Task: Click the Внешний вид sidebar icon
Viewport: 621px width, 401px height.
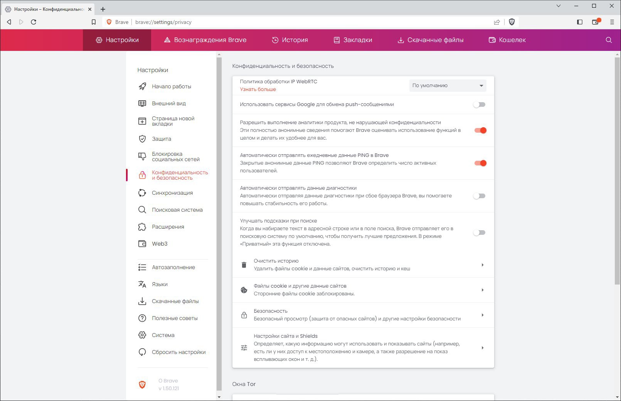Action: [x=142, y=103]
